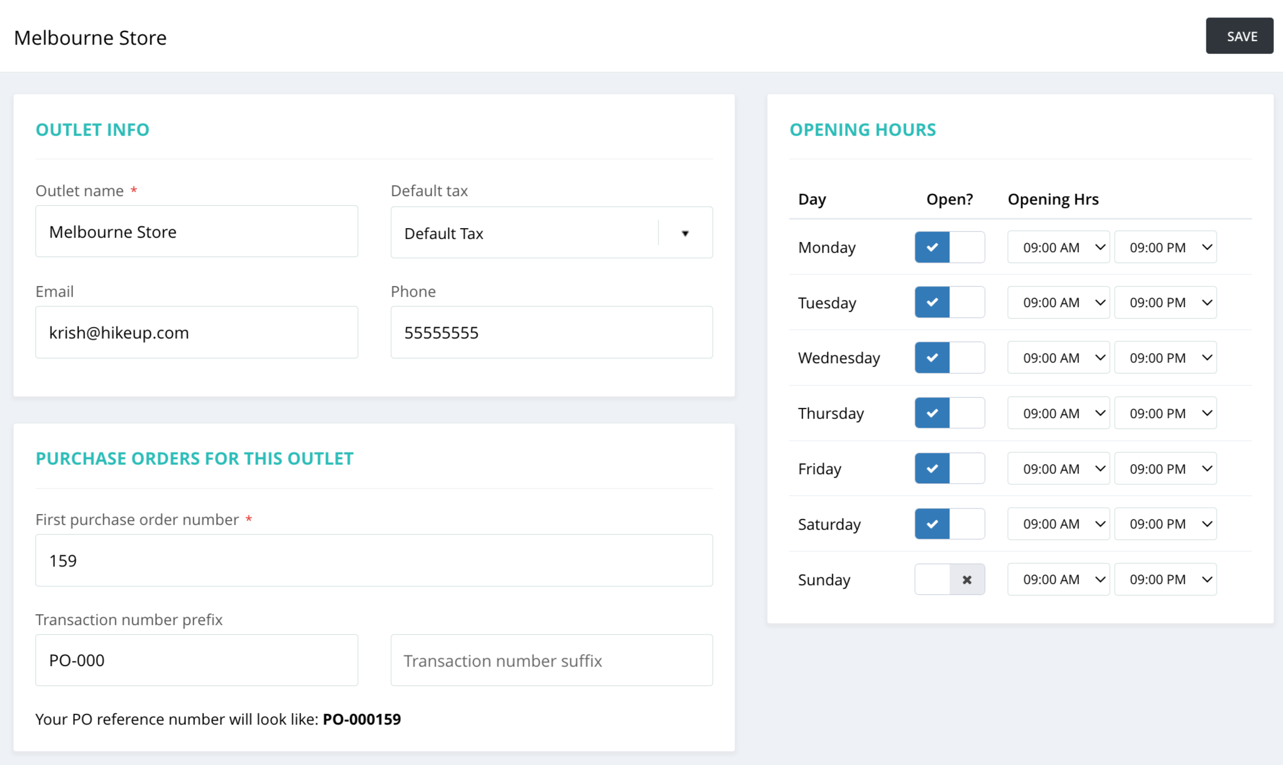This screenshot has height=765, width=1283.
Task: Select Sunday's opening time dropdown
Action: click(1058, 579)
